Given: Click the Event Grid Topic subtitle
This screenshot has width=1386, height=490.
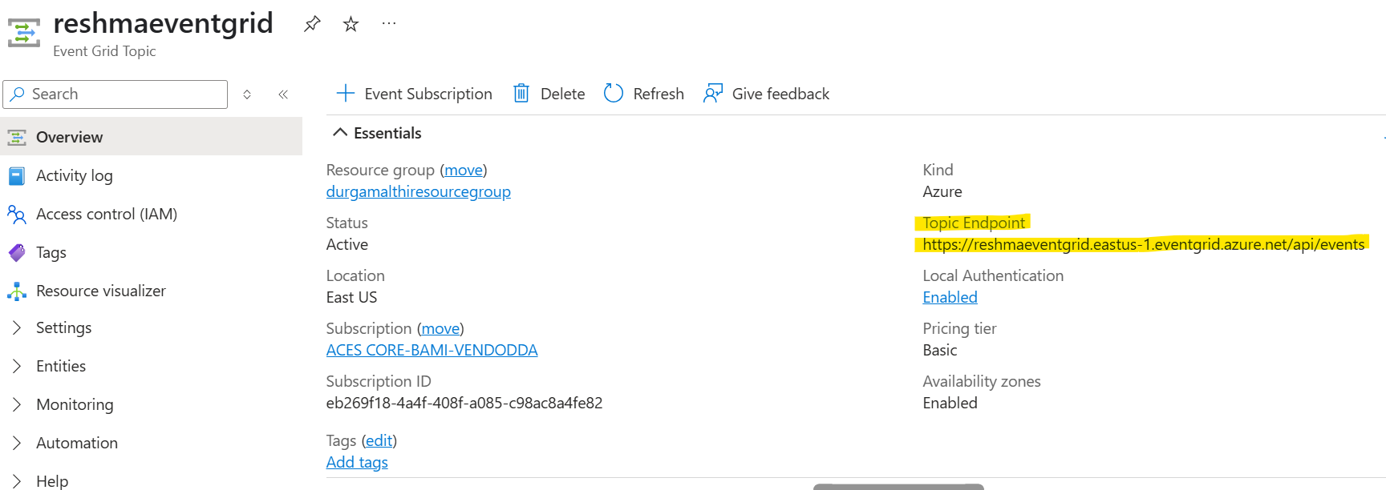Looking at the screenshot, I should pos(104,51).
